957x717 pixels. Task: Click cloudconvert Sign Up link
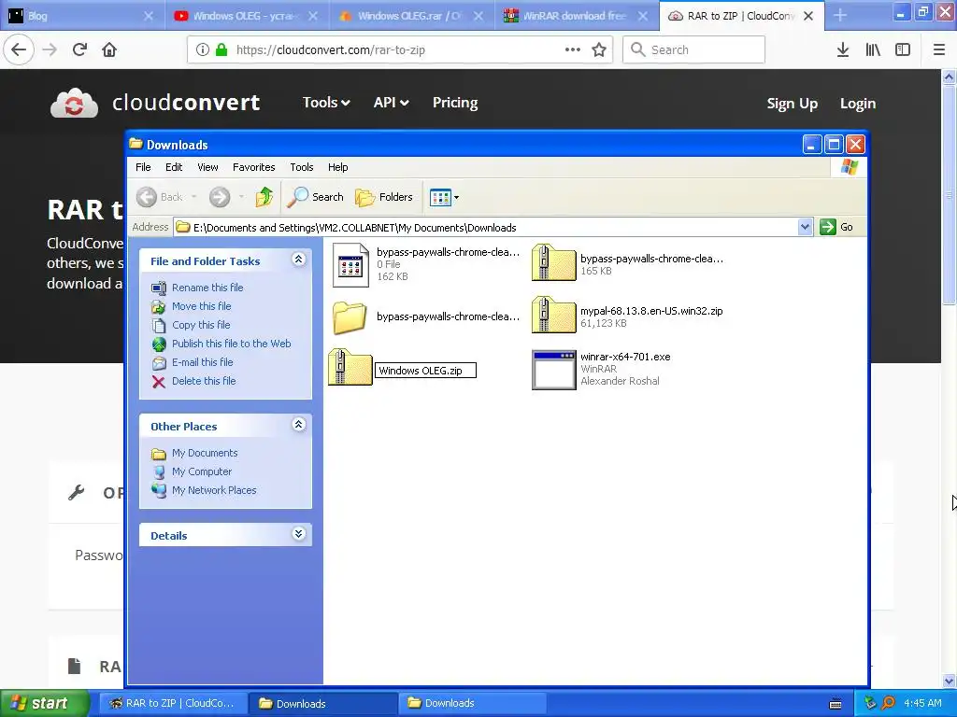(793, 104)
